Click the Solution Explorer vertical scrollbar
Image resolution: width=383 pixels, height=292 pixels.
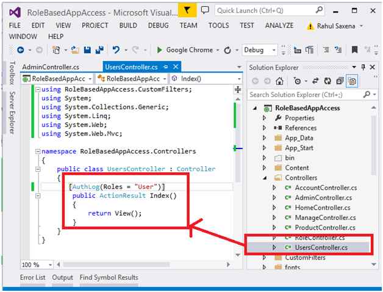pos(373,145)
